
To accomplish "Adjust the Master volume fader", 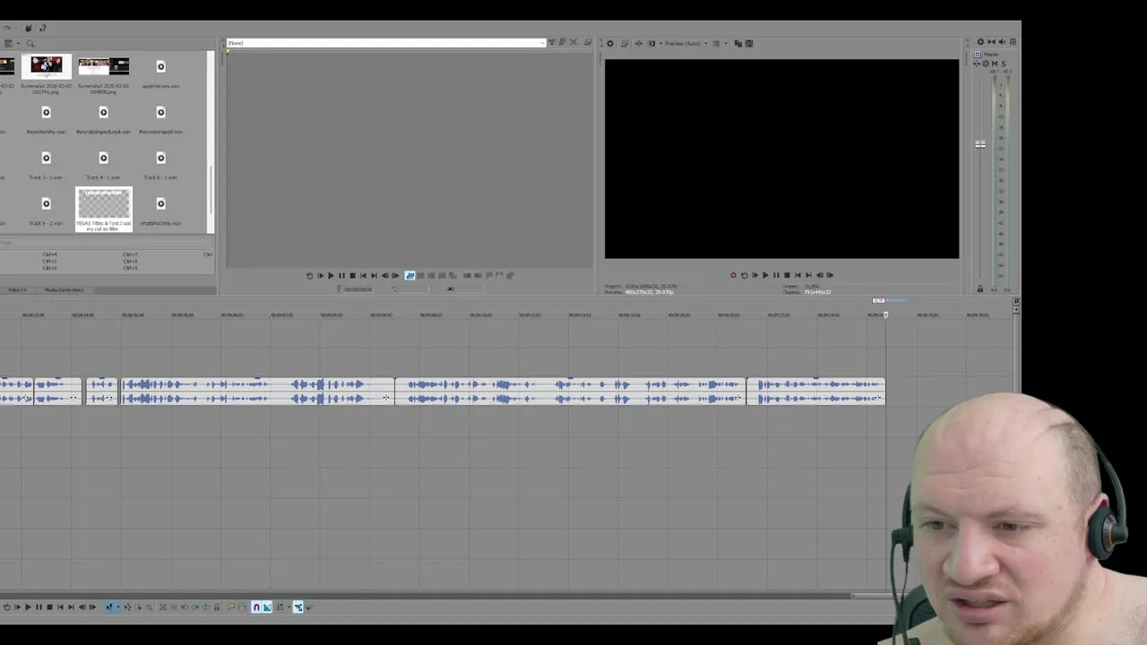I will [x=980, y=144].
